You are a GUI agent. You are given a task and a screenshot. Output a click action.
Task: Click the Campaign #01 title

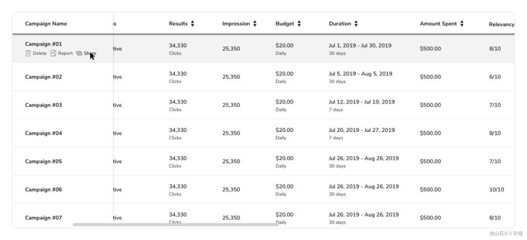(x=44, y=44)
